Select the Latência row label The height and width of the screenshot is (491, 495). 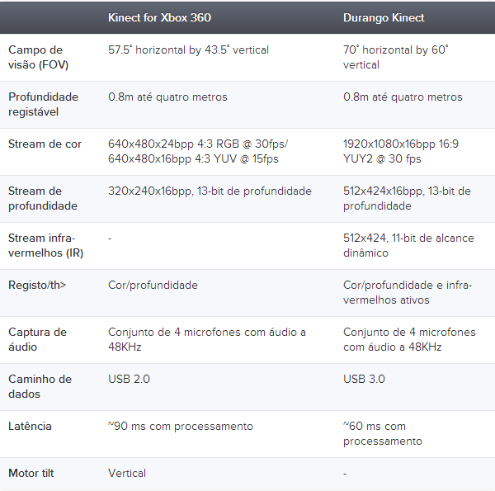point(30,427)
